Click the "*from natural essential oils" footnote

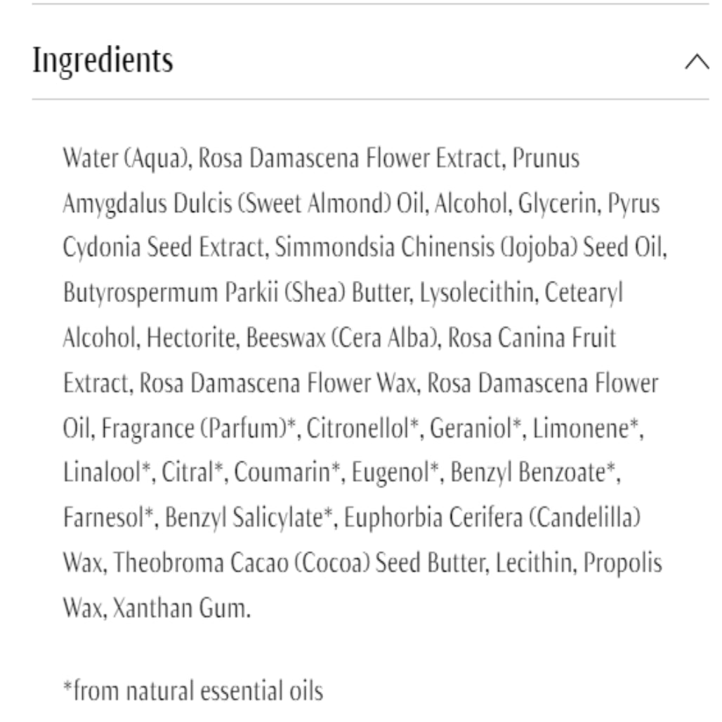pyautogui.click(x=193, y=691)
